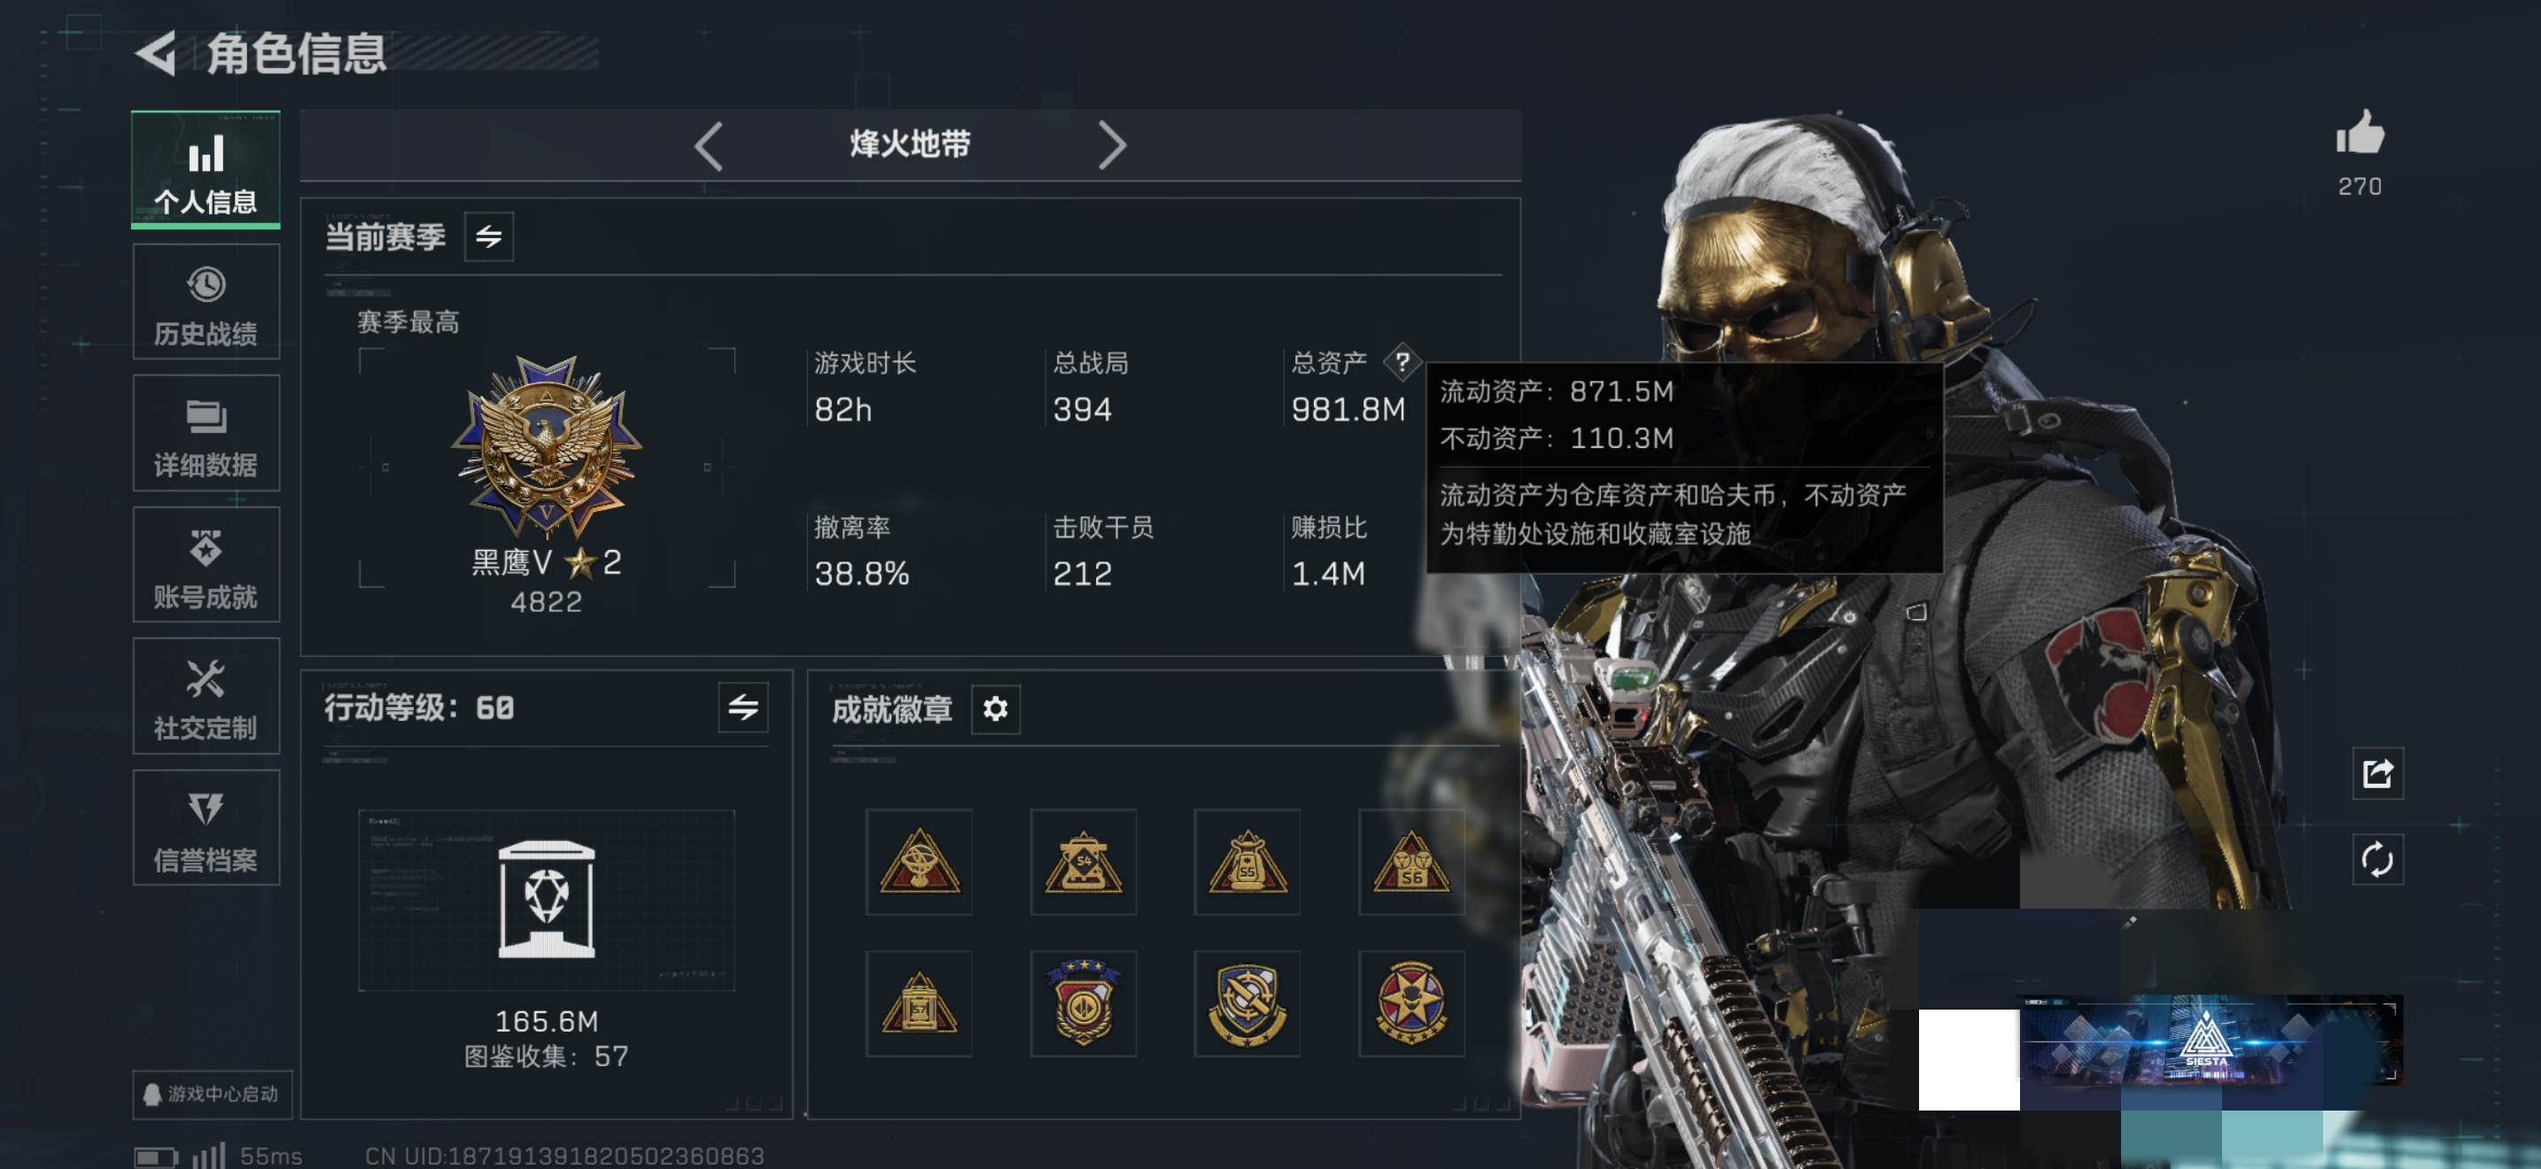The width and height of the screenshot is (2541, 1169).
Task: Show the 总资产 question mark help
Action: pyautogui.click(x=1402, y=363)
